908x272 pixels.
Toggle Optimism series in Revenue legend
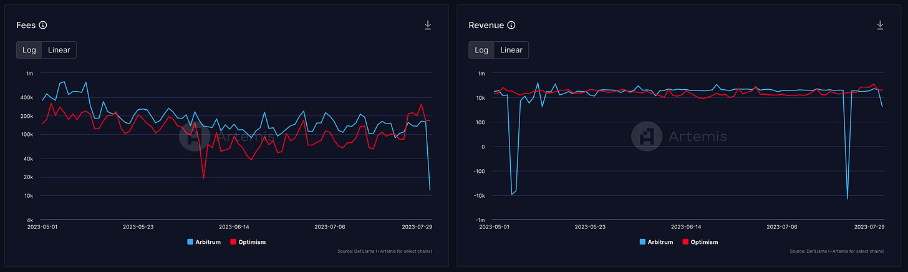700,242
